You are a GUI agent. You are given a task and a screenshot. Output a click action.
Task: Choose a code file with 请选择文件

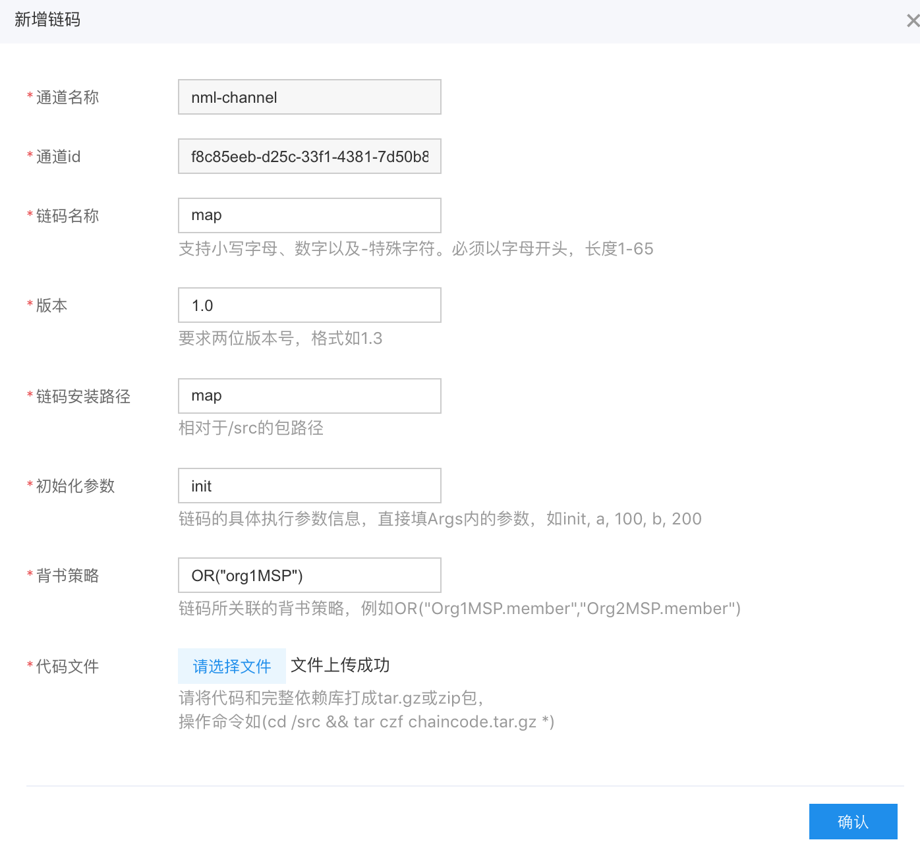click(x=232, y=666)
